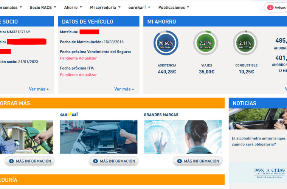The width and height of the screenshot is (287, 189).
Task: Open the alcoholímetro news photo
Action: pos(258,119)
